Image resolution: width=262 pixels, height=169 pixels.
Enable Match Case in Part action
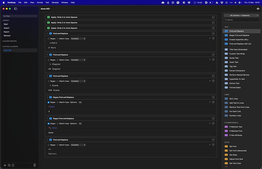57,39
